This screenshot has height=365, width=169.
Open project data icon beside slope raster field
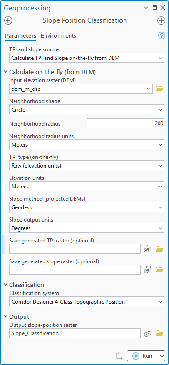click(x=148, y=270)
